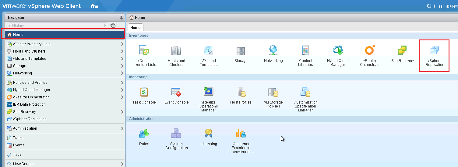This screenshot has height=167, width=458.
Task: Open the Storage icon in Inventories
Action: tap(241, 50)
